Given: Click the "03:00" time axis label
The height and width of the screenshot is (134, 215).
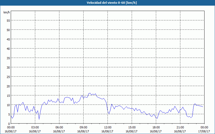Looking at the screenshot, I should [35, 128].
